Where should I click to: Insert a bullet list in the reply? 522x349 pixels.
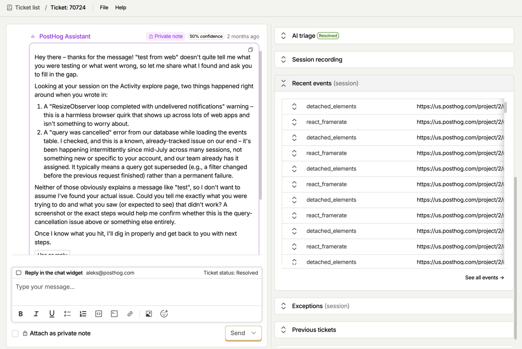tap(67, 314)
